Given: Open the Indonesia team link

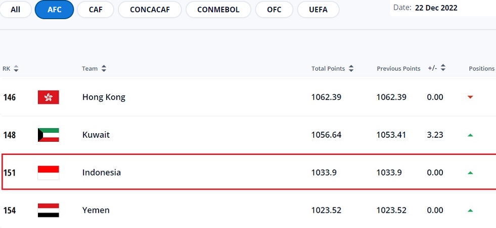Looking at the screenshot, I should coord(102,173).
